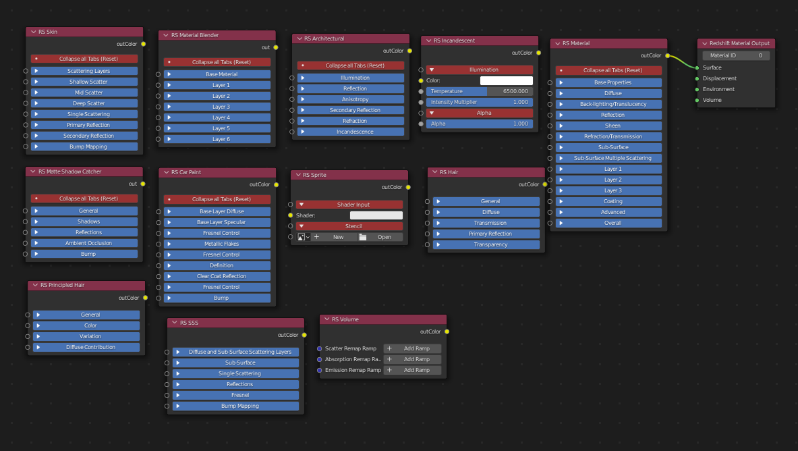The height and width of the screenshot is (451, 798).
Task: Add Ramp for Absorption Remap Ramp
Action: tap(412, 359)
